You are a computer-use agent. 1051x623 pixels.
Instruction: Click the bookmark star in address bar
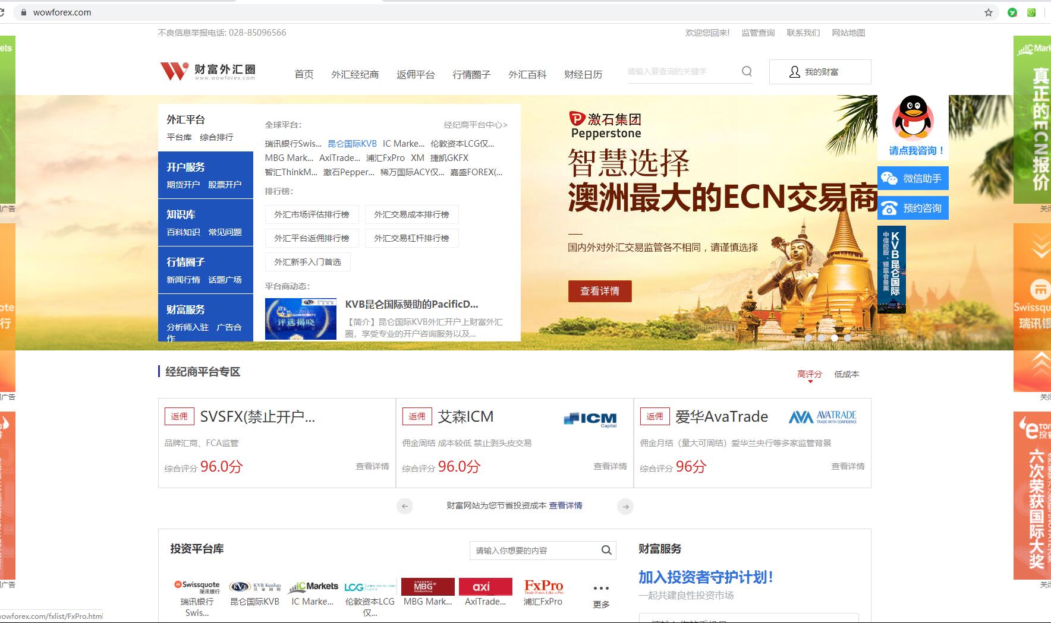click(x=989, y=12)
